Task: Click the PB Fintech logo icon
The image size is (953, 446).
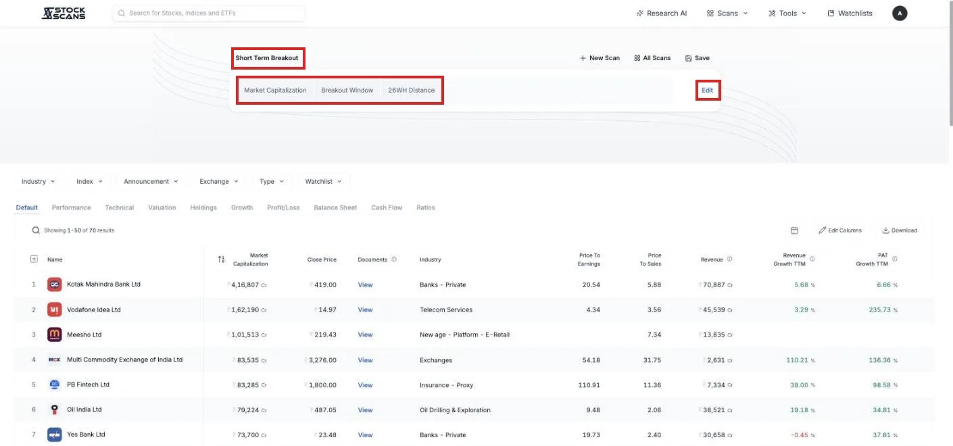Action: pyautogui.click(x=55, y=385)
